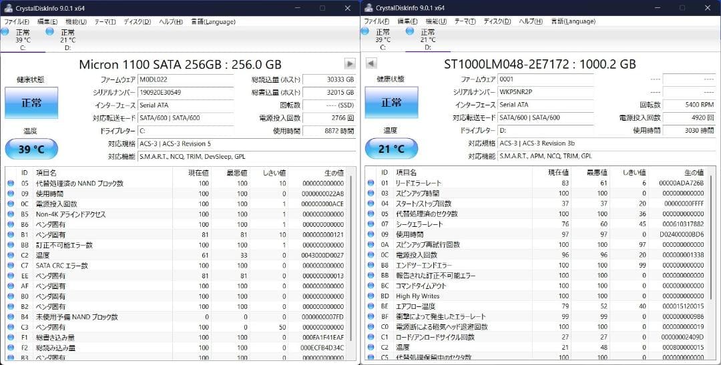
Task: Click previous disk arrow beside ST1000LM048 title
Action: click(372, 64)
